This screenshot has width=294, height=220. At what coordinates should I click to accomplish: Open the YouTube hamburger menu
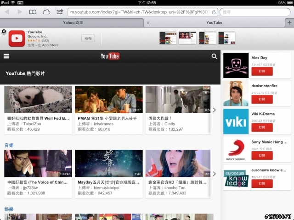point(6,56)
